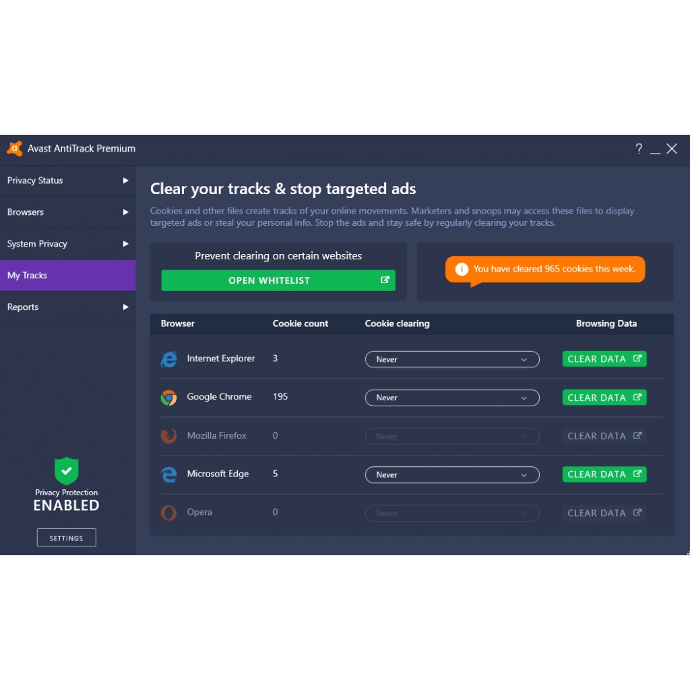690x690 pixels.
Task: Open Settings below Privacy Protection status
Action: pos(66,538)
